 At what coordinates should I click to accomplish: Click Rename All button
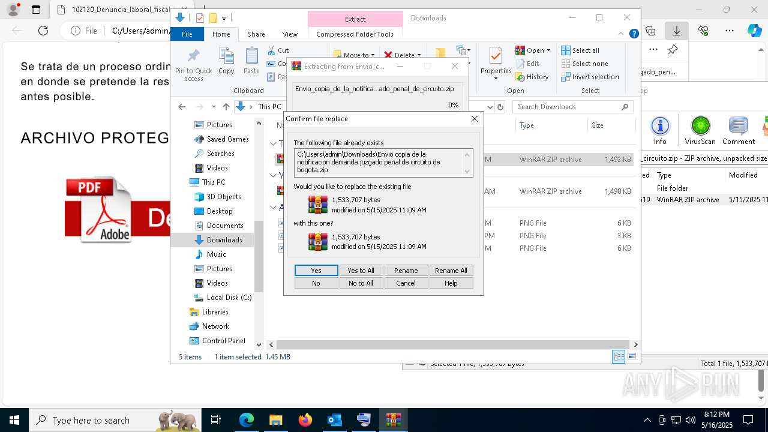(451, 271)
